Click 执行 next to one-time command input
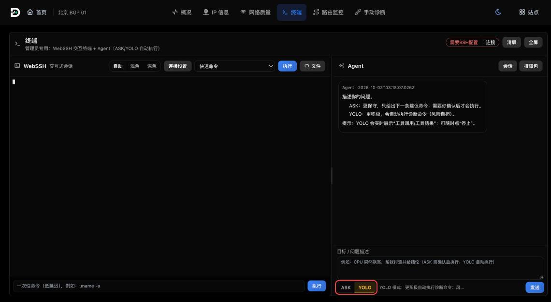 pyautogui.click(x=317, y=286)
